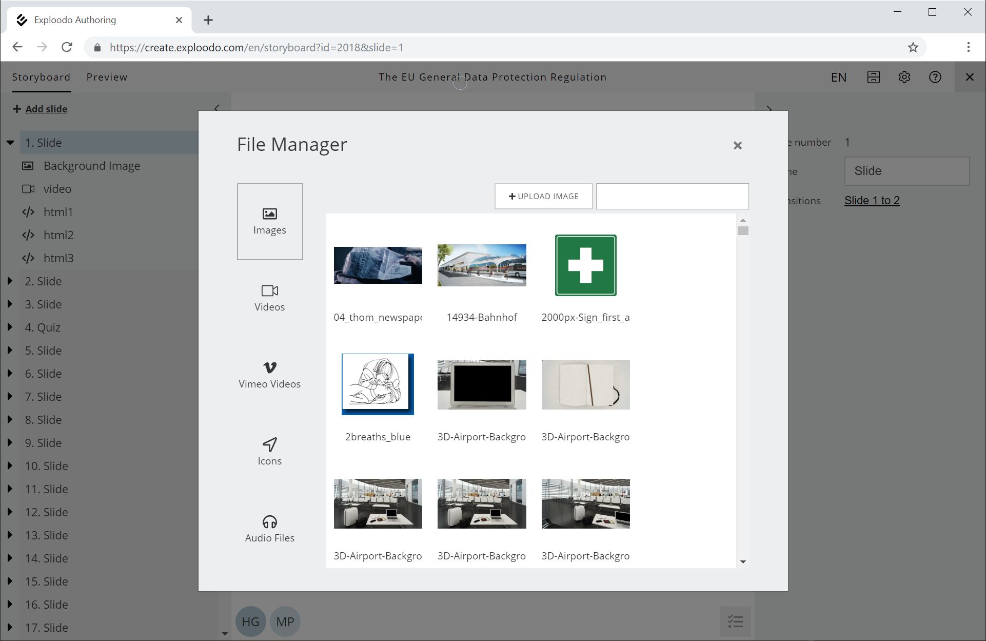This screenshot has width=986, height=641.
Task: Select the Icons category
Action: click(x=270, y=452)
